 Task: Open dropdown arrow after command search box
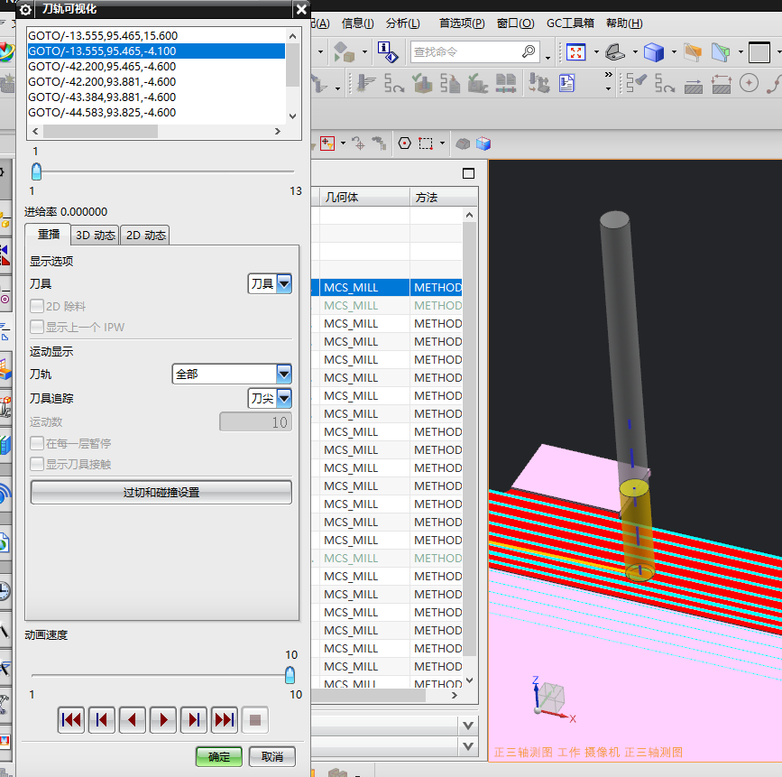tap(547, 58)
